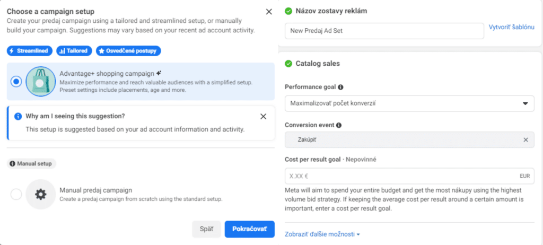This screenshot has height=245, width=543.
Task: Click the green checkmark next to Catalog sales
Action: tap(288, 64)
